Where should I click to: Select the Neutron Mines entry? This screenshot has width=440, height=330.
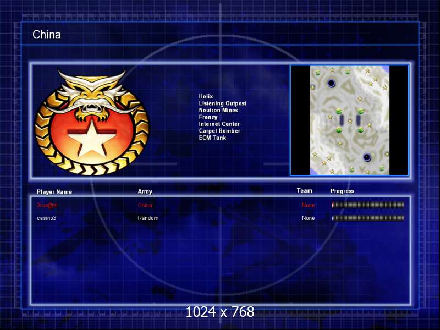(218, 111)
